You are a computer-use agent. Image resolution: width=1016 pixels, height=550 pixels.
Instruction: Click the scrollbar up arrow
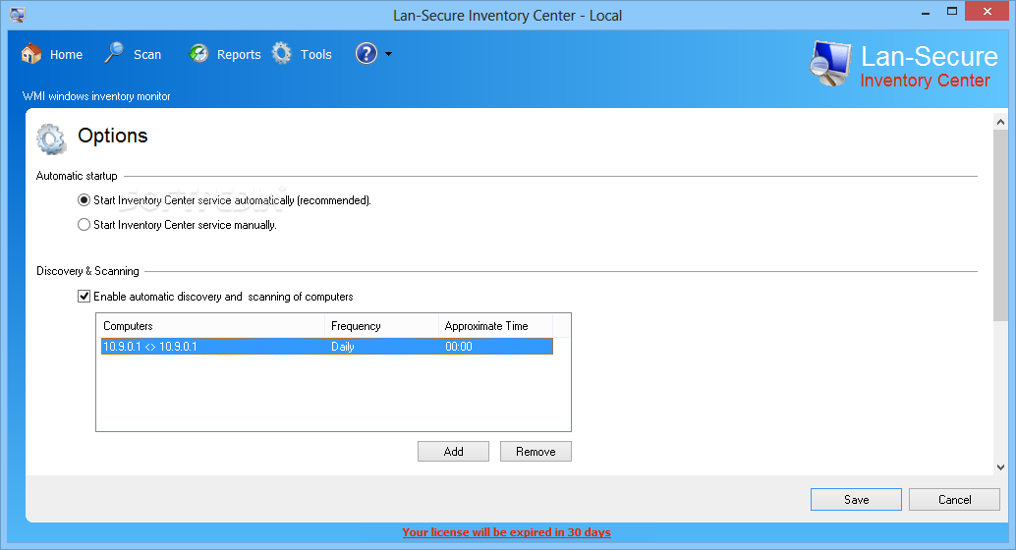pyautogui.click(x=1000, y=121)
